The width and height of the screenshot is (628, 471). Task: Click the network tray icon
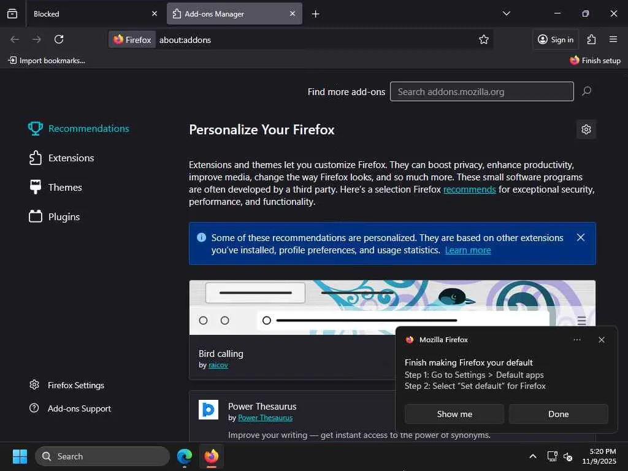click(553, 456)
